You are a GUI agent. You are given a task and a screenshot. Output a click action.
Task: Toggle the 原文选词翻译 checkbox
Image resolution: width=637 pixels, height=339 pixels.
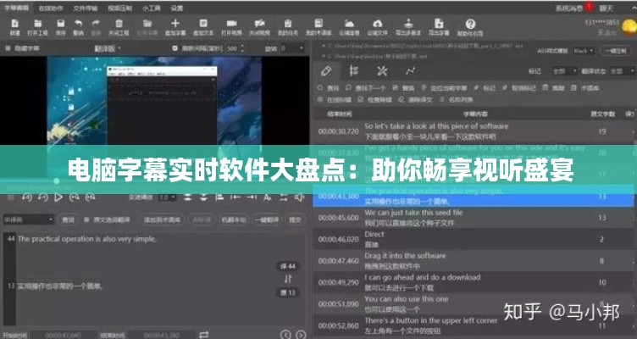tap(87, 220)
